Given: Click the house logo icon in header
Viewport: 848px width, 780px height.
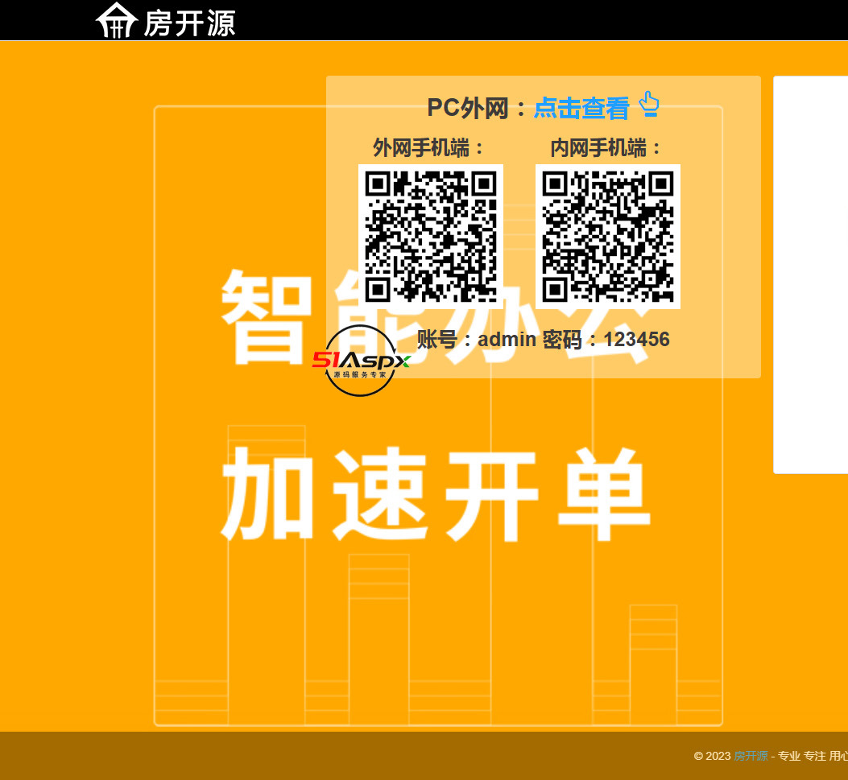Looking at the screenshot, I should pyautogui.click(x=116, y=20).
